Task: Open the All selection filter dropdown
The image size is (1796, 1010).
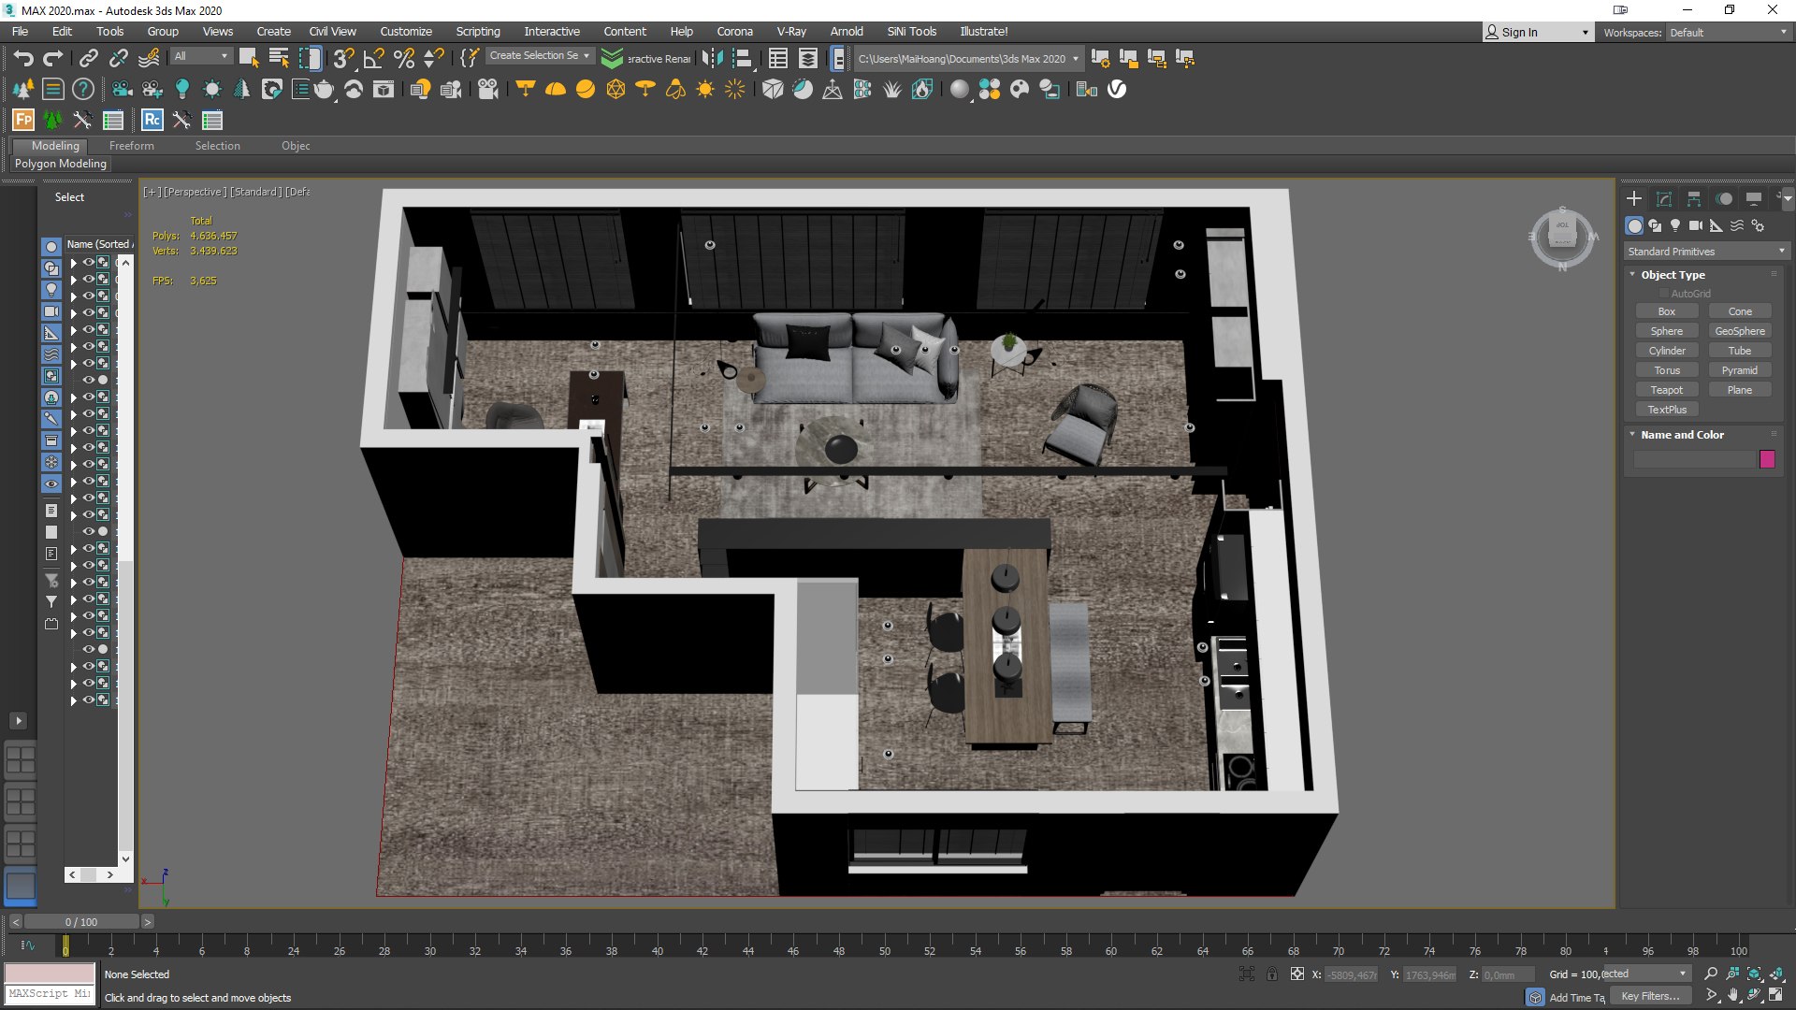Action: click(x=201, y=56)
